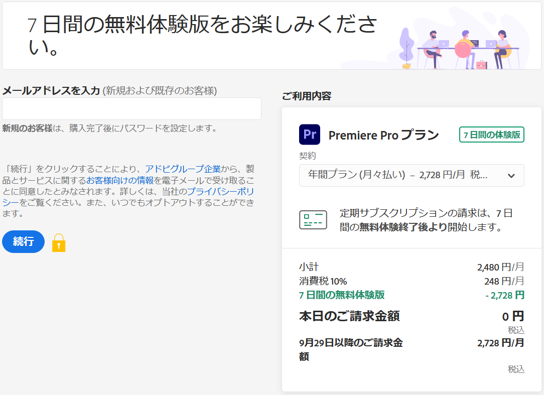Click the 定期サブスクリプションの請求 notice text

click(427, 220)
